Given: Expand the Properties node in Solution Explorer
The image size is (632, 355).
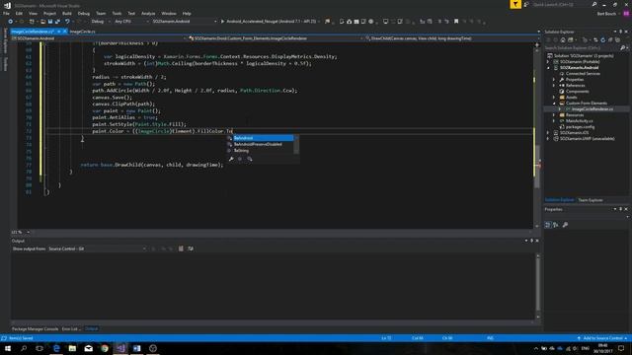Looking at the screenshot, I should click(554, 80).
